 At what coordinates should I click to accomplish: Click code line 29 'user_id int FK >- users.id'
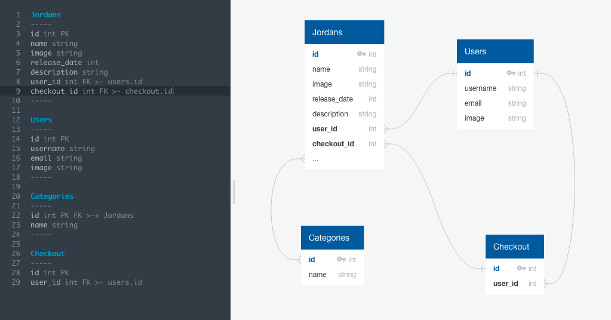coord(86,282)
